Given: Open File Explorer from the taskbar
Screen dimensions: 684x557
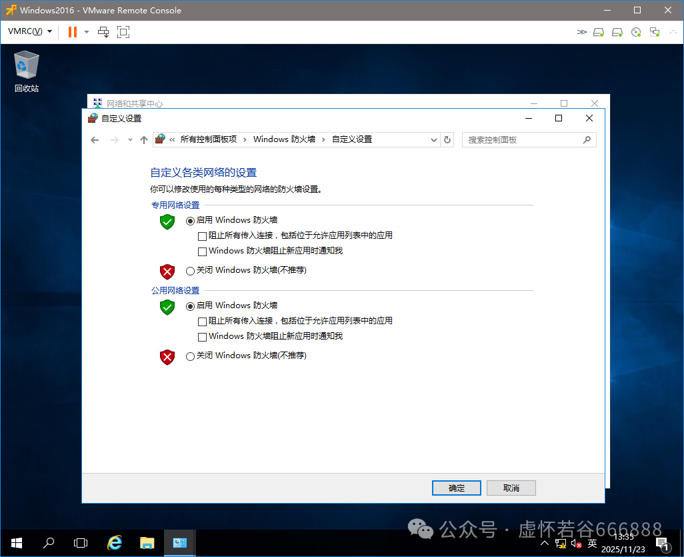Looking at the screenshot, I should (x=147, y=543).
